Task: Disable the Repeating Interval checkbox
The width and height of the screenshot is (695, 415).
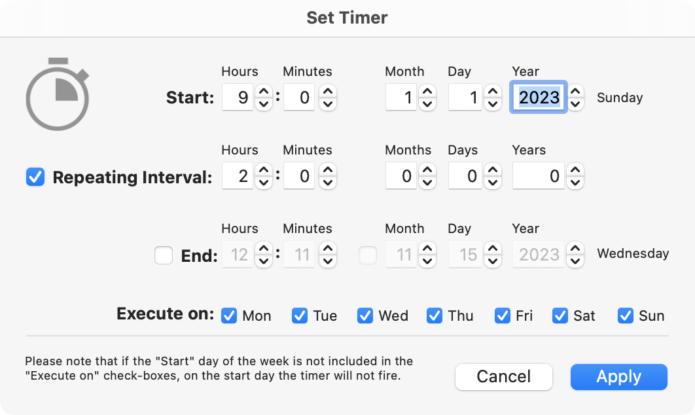Action: (35, 177)
